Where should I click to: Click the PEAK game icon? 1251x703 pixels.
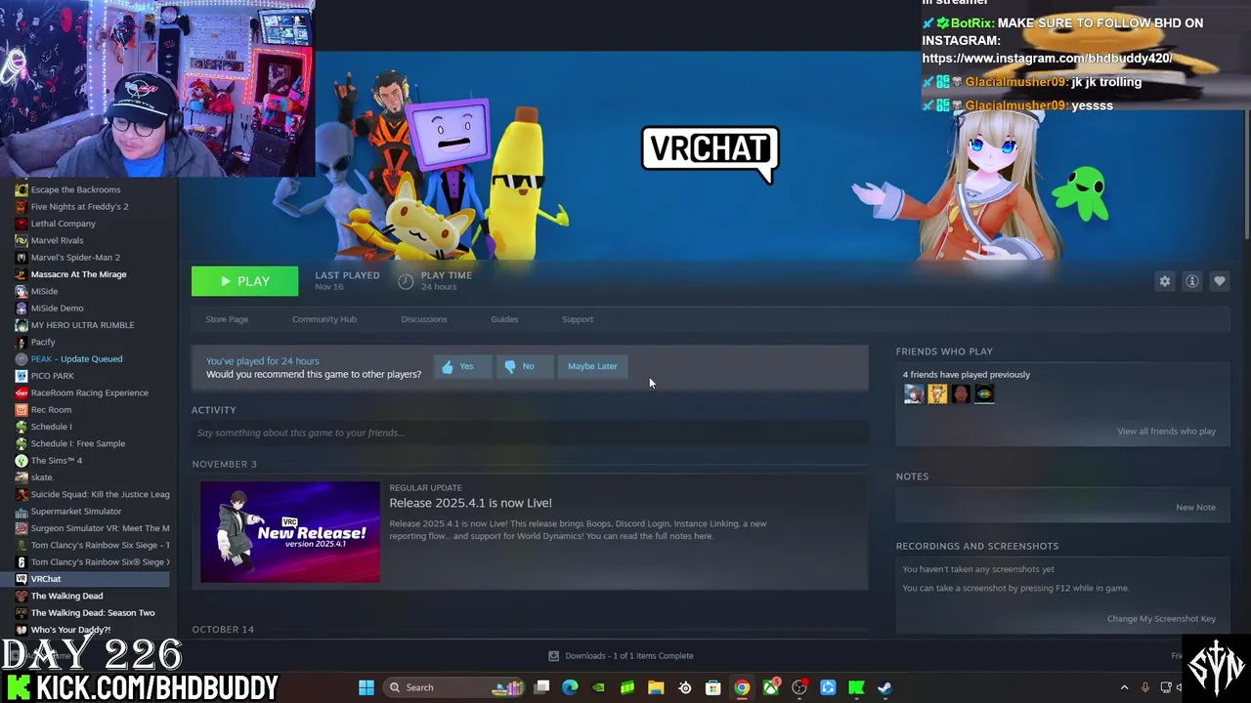tap(22, 359)
